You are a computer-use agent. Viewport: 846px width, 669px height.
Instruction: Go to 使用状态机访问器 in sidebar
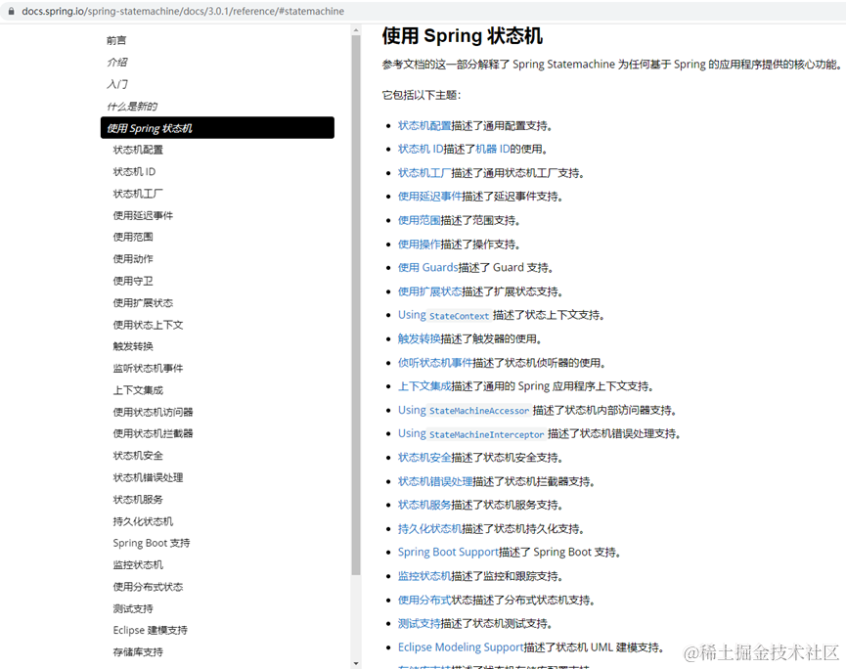tap(153, 412)
